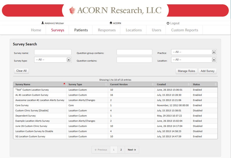Go to the Home tab

[36, 30]
